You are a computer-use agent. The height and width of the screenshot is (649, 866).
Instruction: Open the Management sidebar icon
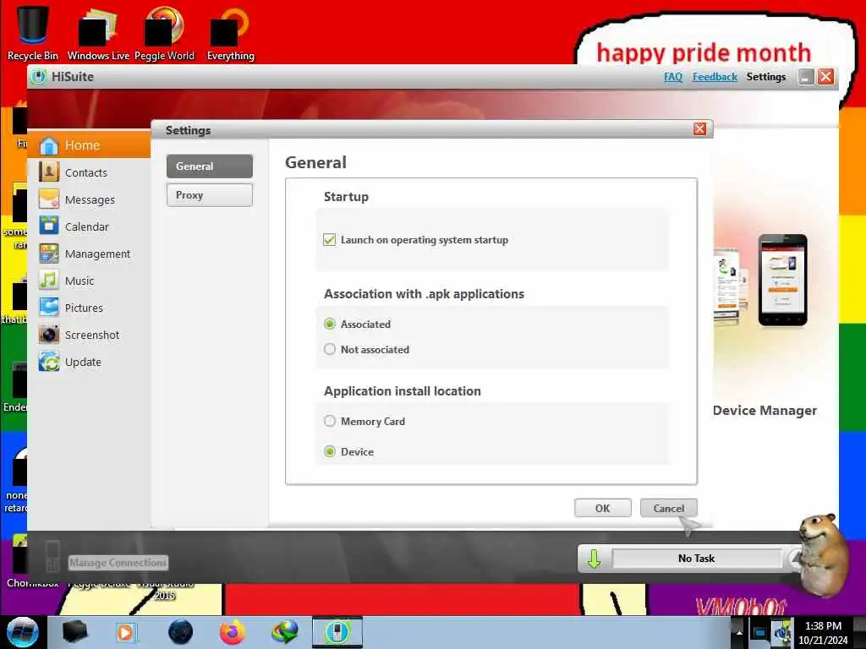point(48,254)
